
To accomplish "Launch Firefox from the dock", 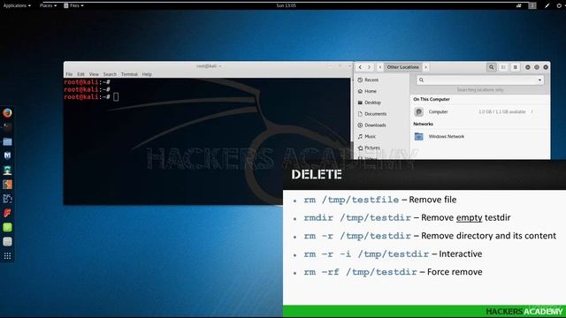I will pyautogui.click(x=7, y=113).
